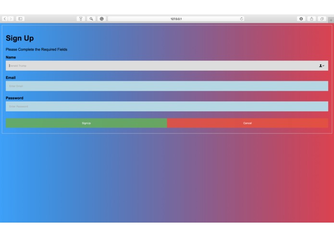Go back with the Safari back arrow
This screenshot has width=334, height=237.
pyautogui.click(x=5, y=19)
